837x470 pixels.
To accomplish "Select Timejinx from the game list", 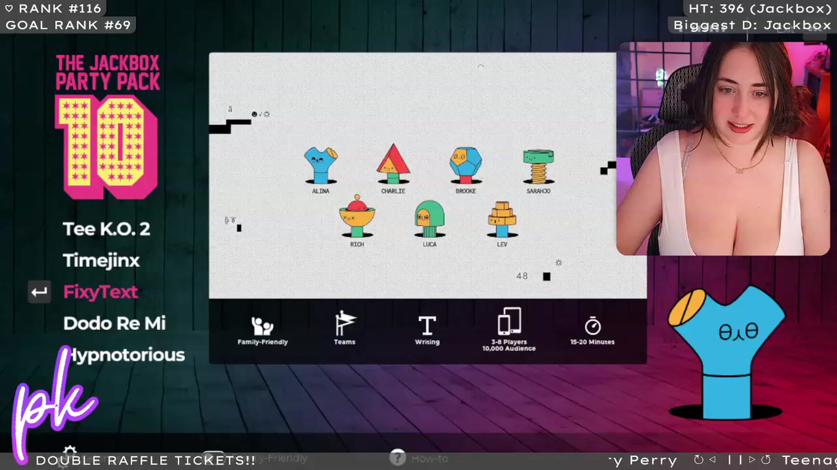I will tap(101, 260).
